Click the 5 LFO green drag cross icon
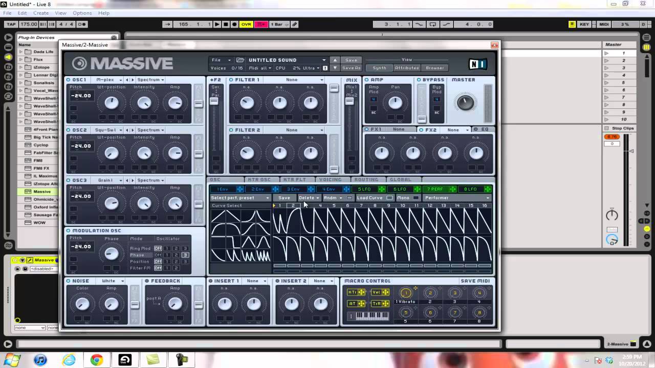Screen dimensions: 655x368 coord(382,189)
